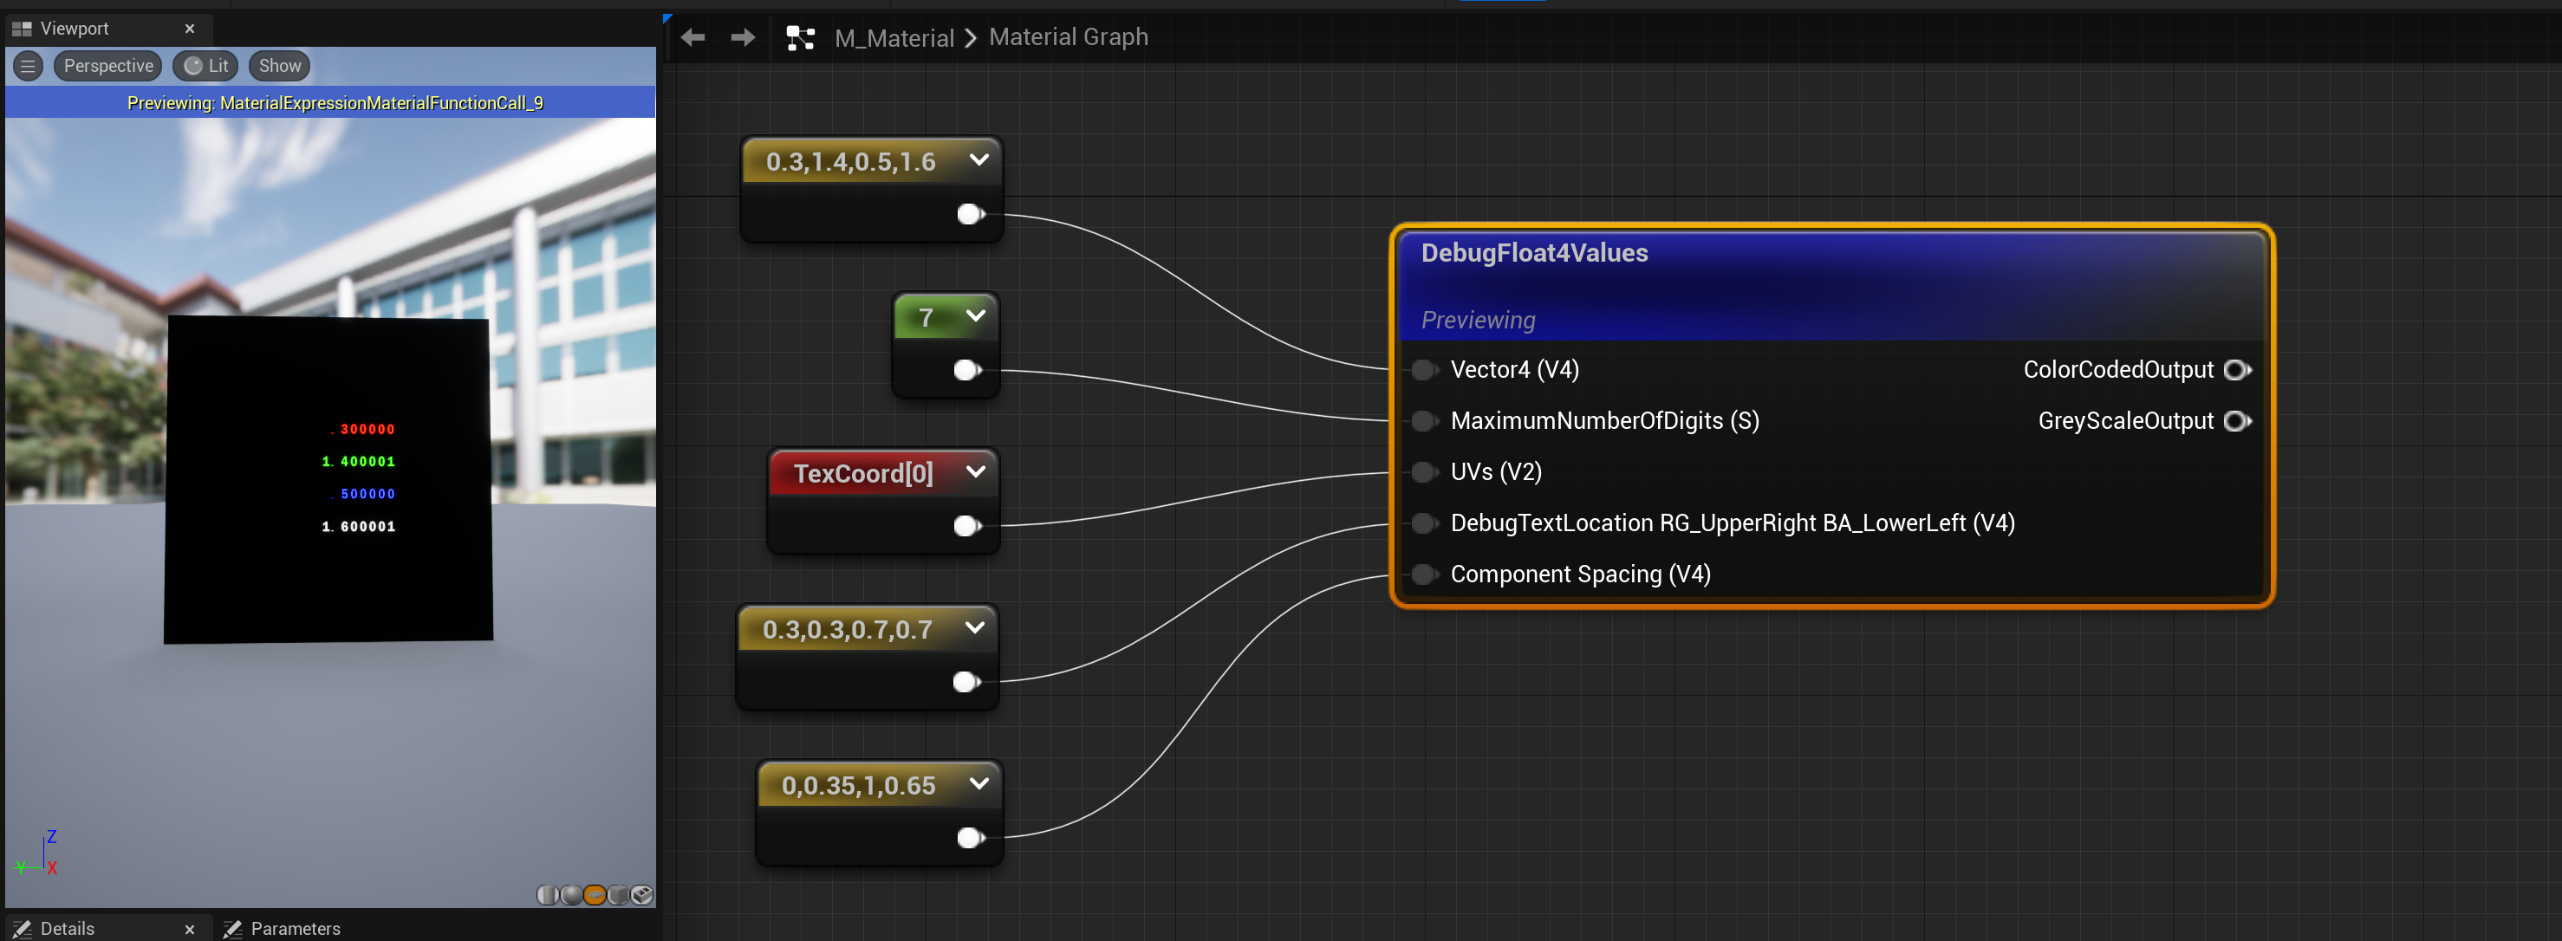
Task: Collapse the TexCoord[0] node chevron
Action: pyautogui.click(x=975, y=471)
